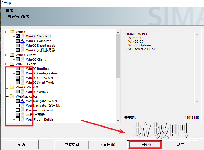Collapse the WINCC Expert tree node

7,64
